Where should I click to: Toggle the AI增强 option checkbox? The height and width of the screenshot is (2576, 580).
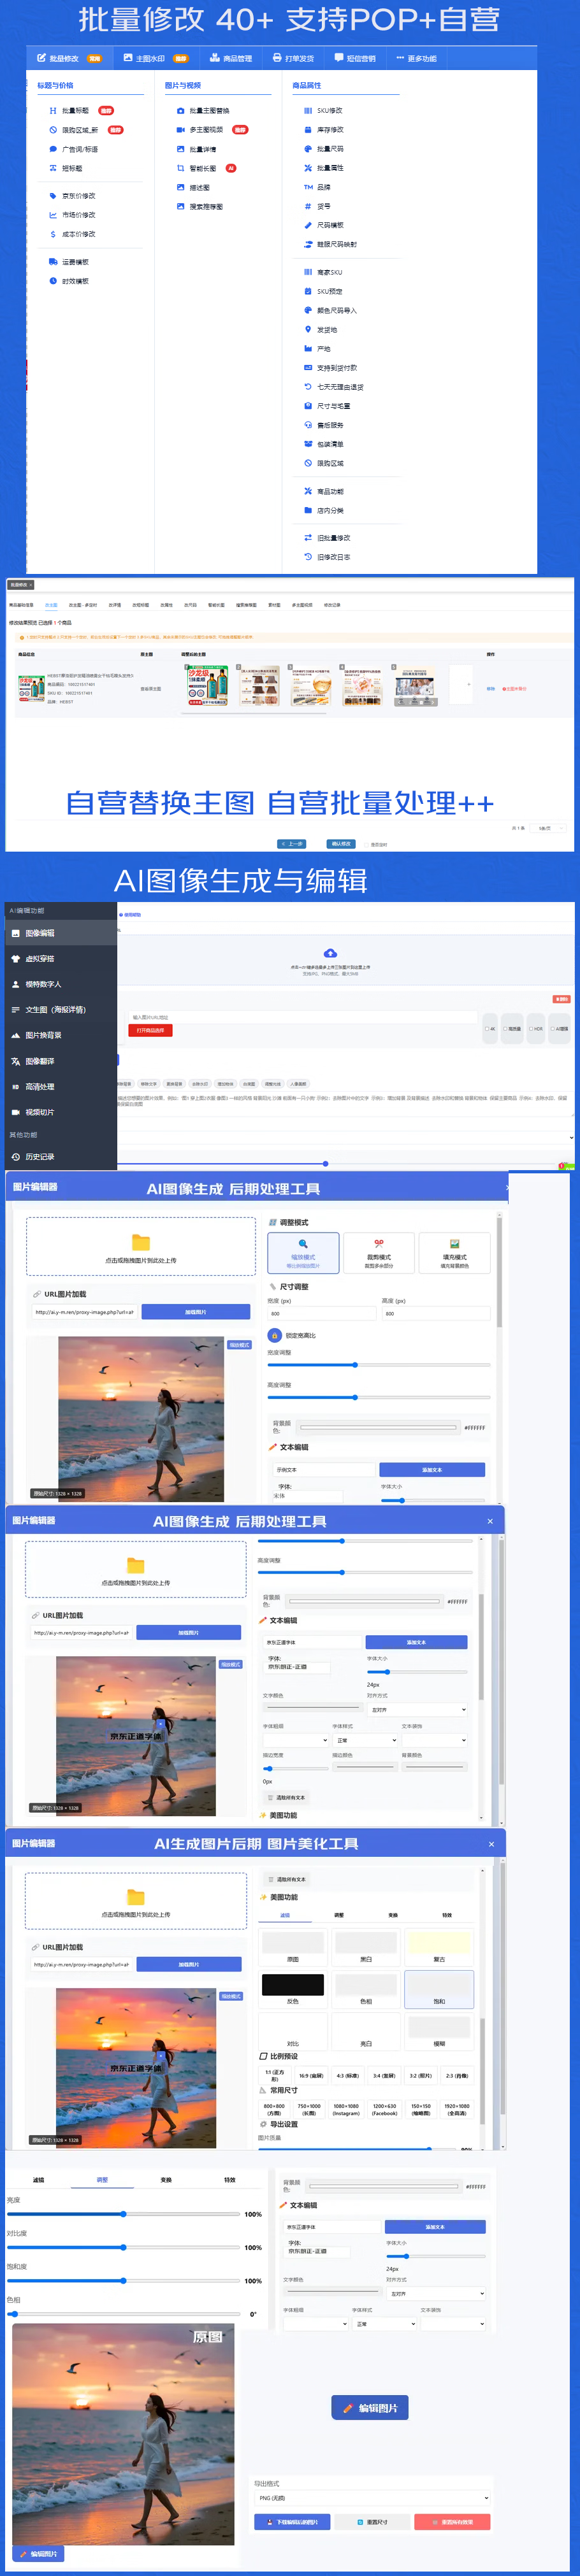[552, 1029]
